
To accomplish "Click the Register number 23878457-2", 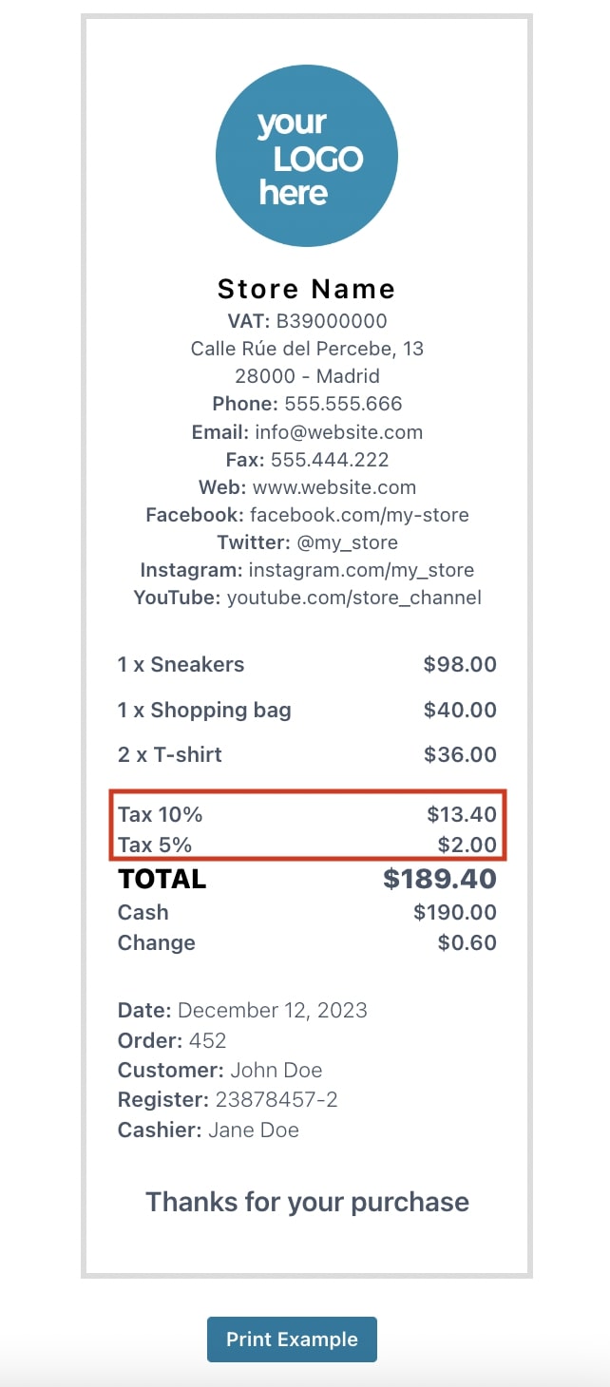I will tap(276, 1100).
